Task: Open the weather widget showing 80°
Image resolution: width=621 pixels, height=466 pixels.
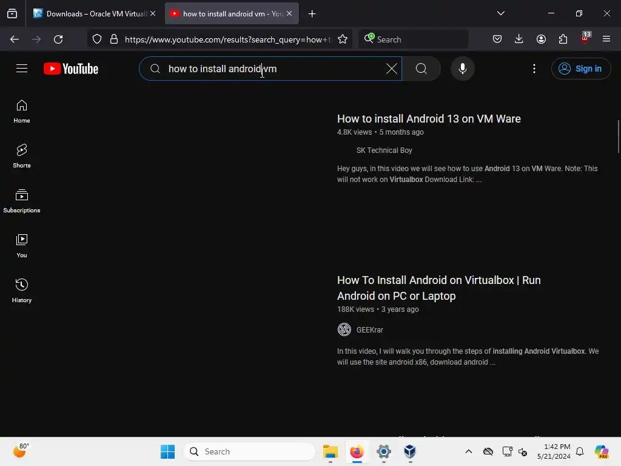Action: [x=20, y=451]
